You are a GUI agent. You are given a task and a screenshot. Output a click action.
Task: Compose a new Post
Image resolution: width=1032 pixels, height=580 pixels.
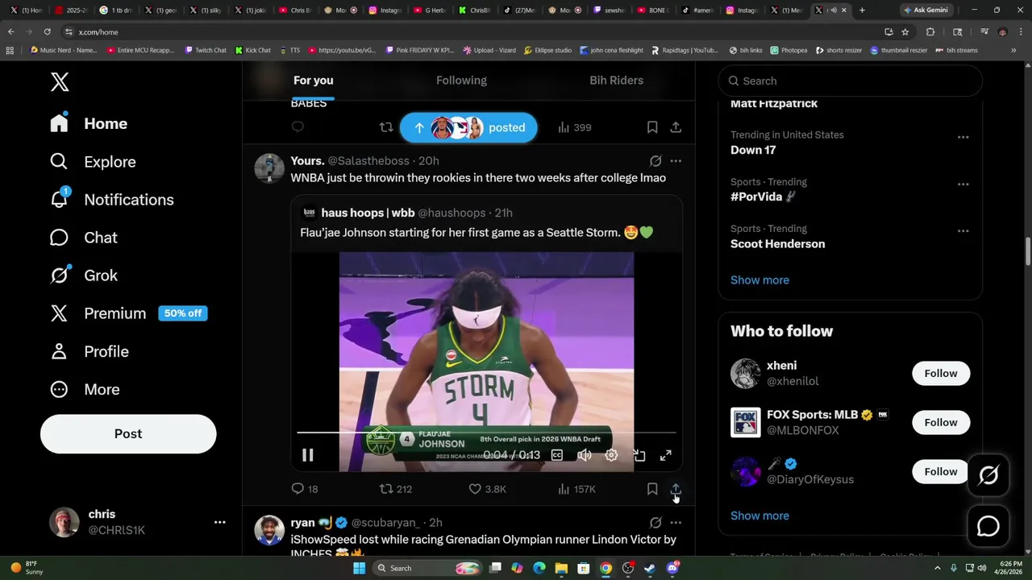point(128,433)
